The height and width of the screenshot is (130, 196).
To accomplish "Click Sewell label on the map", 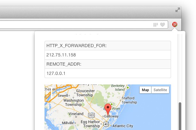I will (63, 96).
